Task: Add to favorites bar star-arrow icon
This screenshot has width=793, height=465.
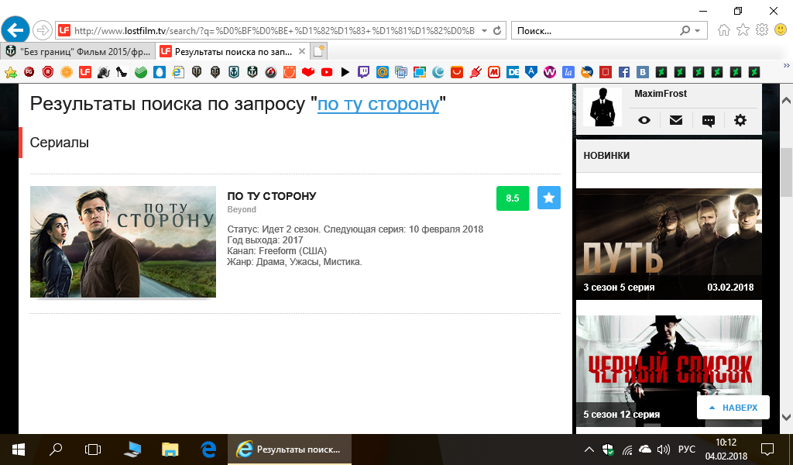Action: (x=11, y=72)
